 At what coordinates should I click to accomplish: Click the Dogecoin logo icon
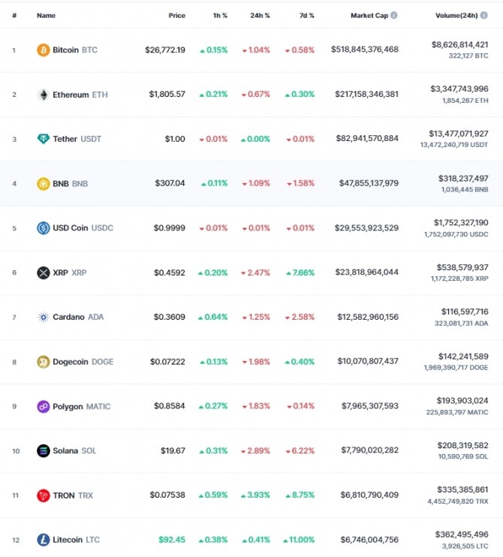44,362
